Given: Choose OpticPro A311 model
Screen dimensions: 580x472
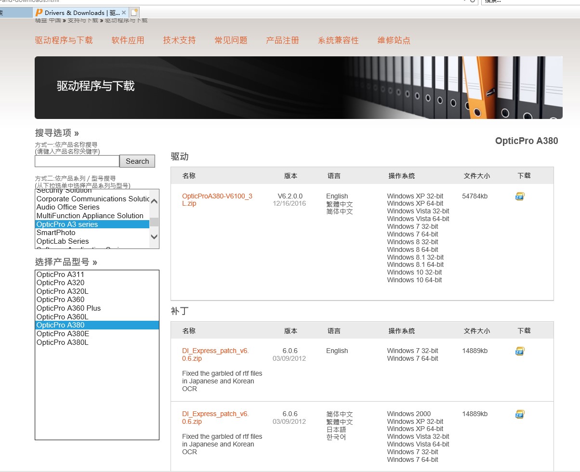Looking at the screenshot, I should pyautogui.click(x=97, y=275).
